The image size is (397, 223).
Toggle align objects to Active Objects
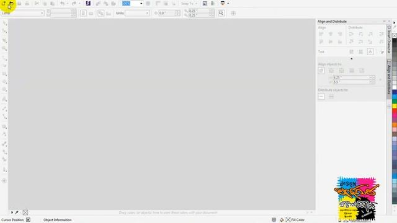click(x=321, y=71)
